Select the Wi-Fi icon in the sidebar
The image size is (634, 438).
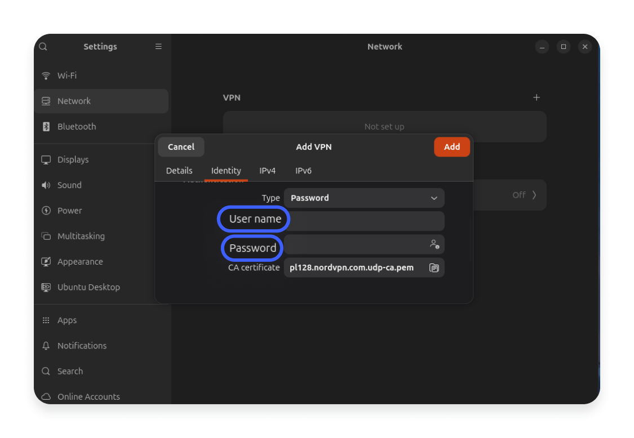click(x=46, y=75)
